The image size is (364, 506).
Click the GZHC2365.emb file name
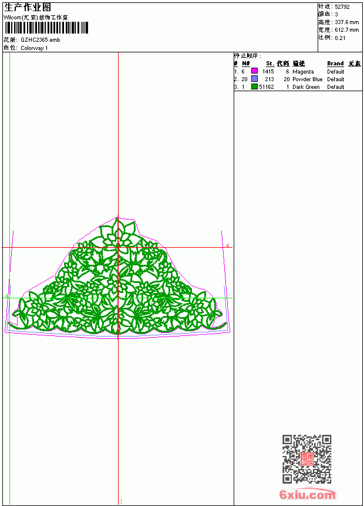[x=41, y=40]
